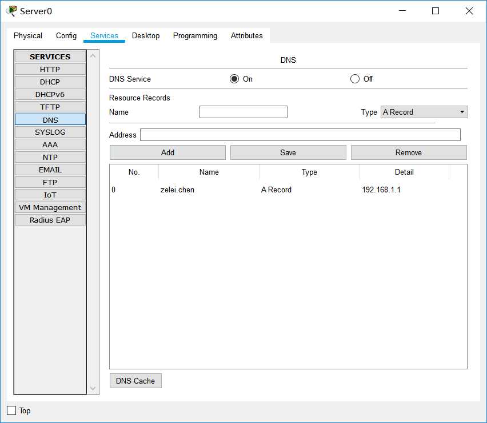Select the Radius EAP service
This screenshot has width=487, height=423.
click(50, 220)
